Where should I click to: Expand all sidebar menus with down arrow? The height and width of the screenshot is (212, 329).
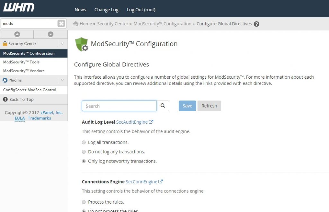pyautogui.click(x=50, y=34)
